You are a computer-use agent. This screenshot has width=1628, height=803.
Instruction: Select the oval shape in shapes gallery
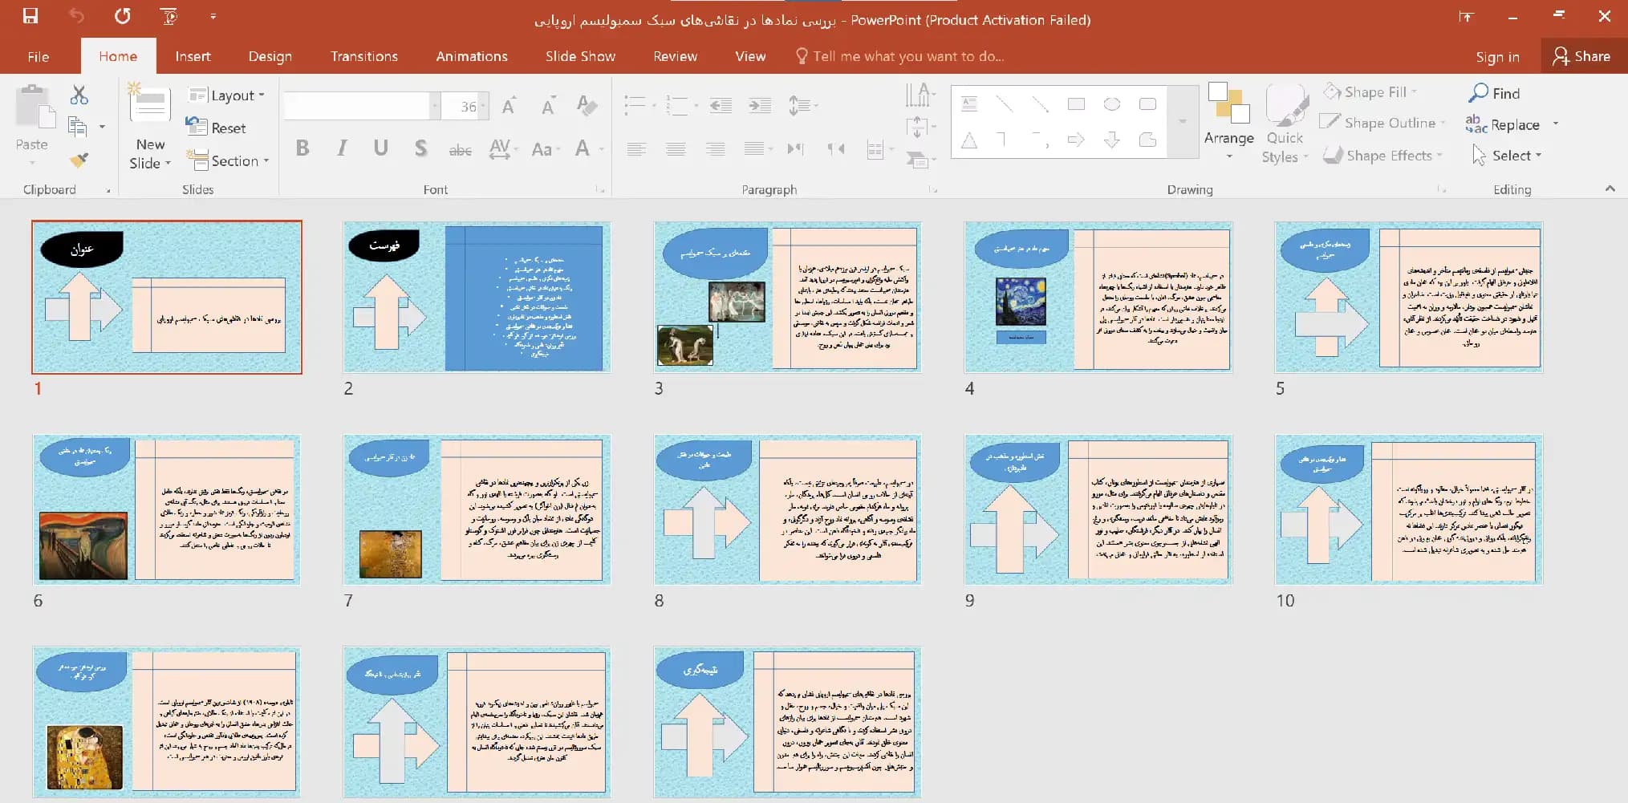pos(1112,104)
